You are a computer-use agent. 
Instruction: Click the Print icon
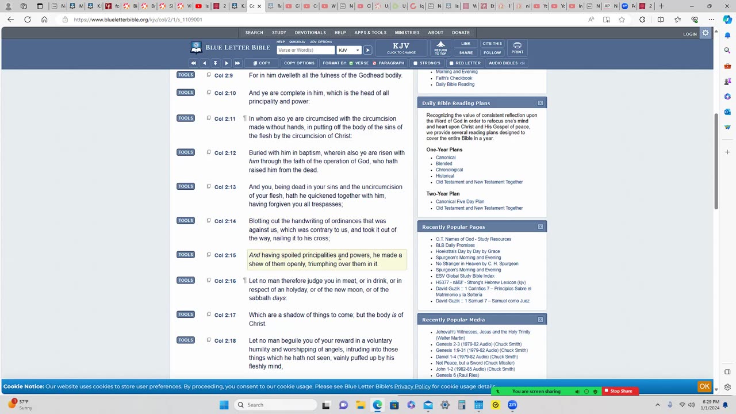click(517, 48)
